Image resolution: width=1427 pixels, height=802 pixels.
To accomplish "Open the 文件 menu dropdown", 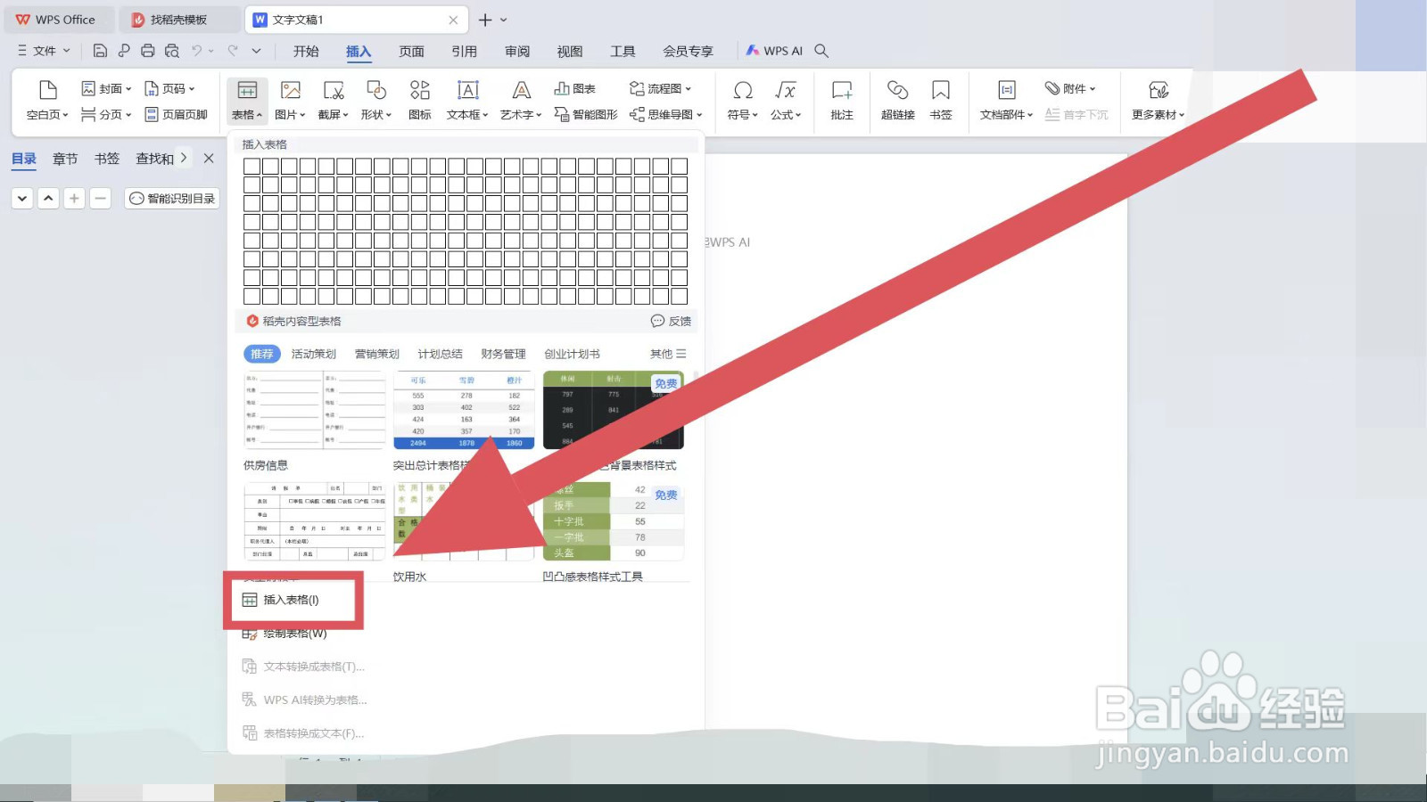I will pyautogui.click(x=43, y=51).
